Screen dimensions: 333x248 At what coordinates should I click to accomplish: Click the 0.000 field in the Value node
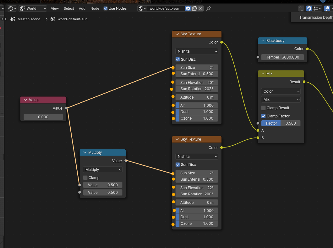point(43,117)
